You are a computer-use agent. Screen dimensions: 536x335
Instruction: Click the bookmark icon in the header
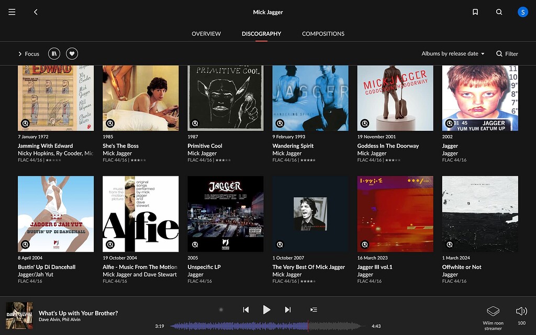point(475,12)
